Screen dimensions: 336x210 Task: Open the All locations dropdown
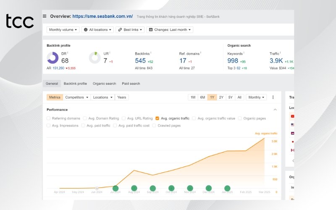tap(97, 30)
